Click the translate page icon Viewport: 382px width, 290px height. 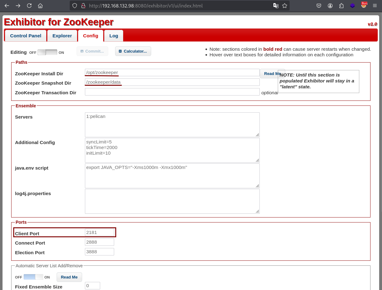point(276,6)
